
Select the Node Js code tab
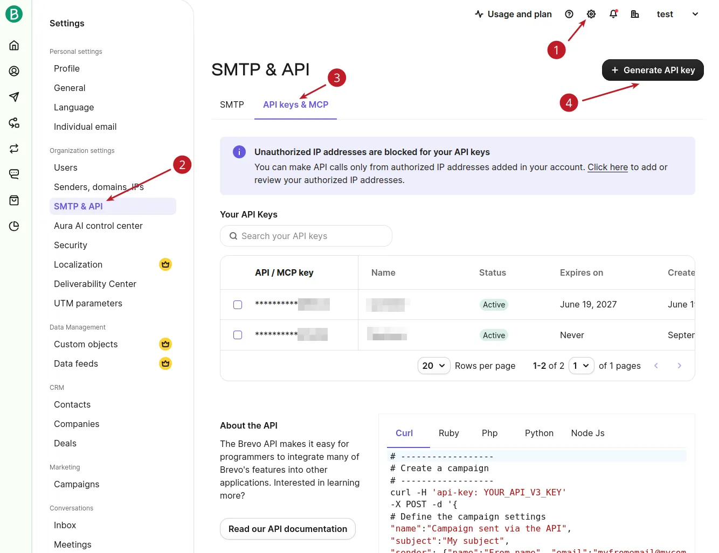(587, 433)
